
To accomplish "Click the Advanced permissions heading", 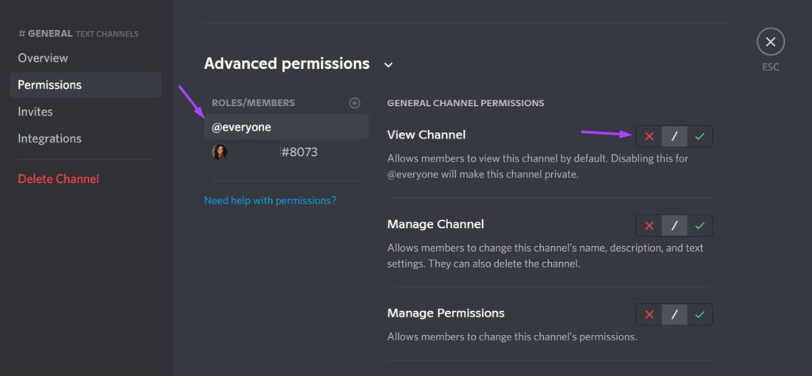I will coord(286,64).
